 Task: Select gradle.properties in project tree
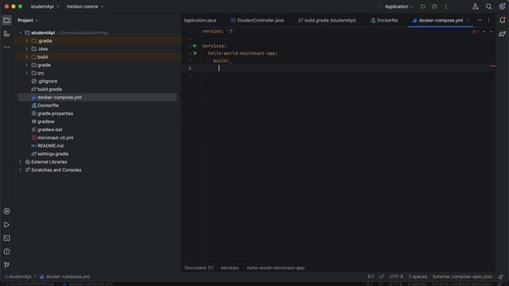(x=55, y=114)
